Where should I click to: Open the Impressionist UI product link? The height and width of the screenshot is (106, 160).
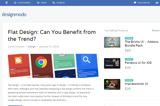(x=136, y=84)
